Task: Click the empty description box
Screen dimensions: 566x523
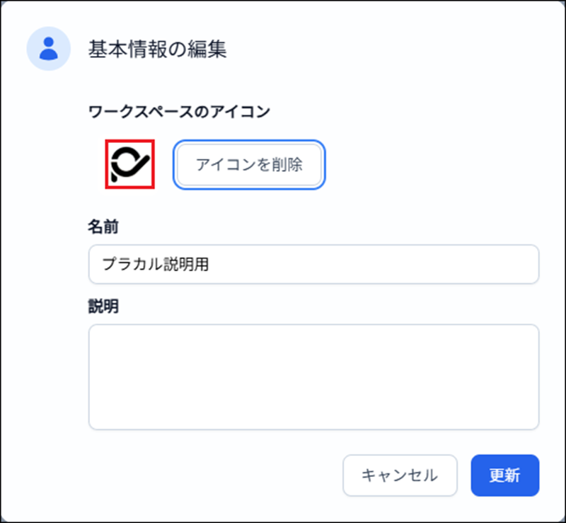Action: (313, 377)
